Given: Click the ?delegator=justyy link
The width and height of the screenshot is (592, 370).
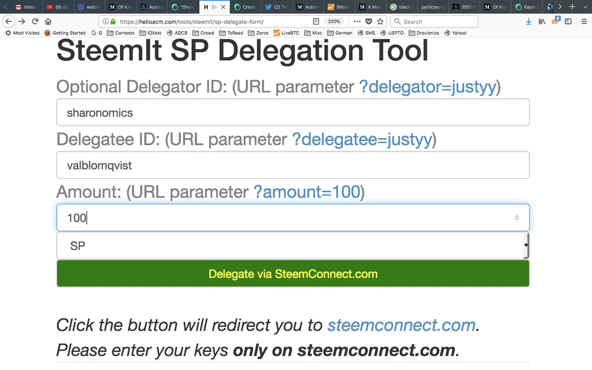Looking at the screenshot, I should 427,87.
